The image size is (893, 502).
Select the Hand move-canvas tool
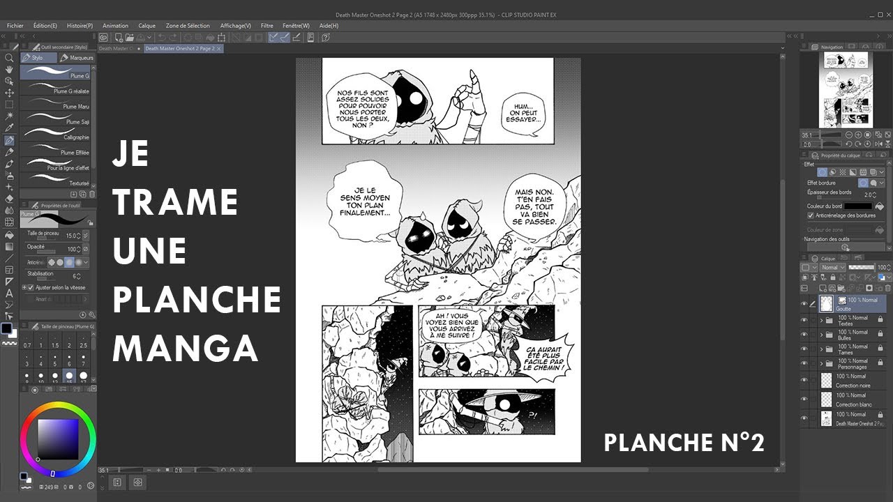9,70
